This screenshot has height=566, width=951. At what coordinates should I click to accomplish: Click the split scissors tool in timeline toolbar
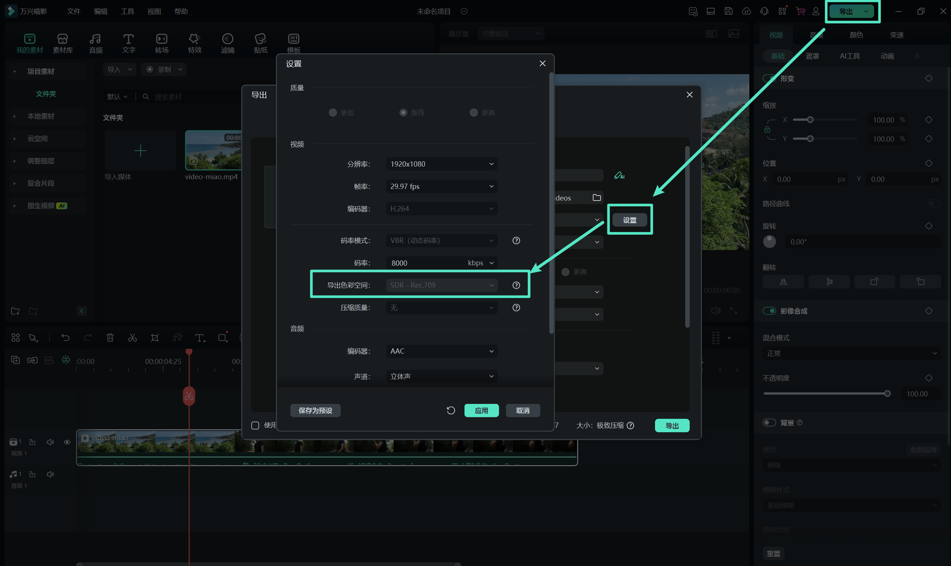pos(132,338)
